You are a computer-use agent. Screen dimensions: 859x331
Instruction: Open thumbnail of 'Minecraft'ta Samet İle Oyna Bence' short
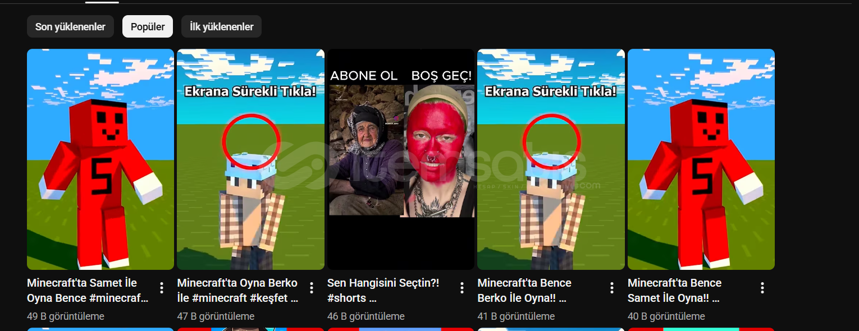pos(100,159)
